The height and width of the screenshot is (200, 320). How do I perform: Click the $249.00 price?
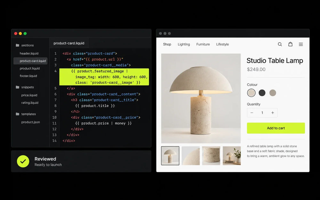256,69
